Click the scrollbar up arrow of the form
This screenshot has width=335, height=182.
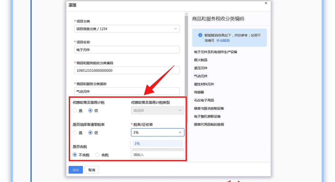click(x=186, y=14)
